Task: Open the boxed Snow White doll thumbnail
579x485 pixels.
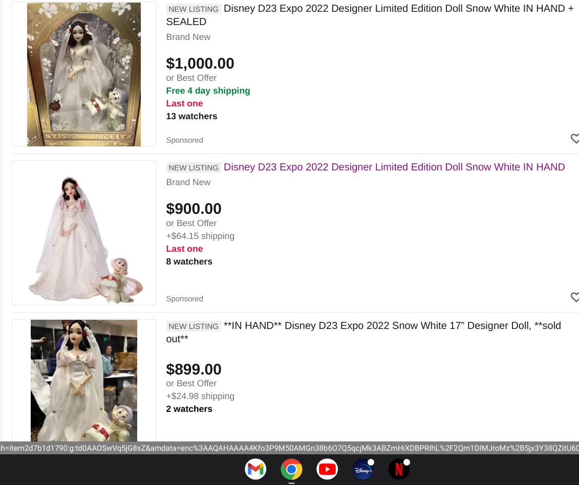Action: click(84, 74)
